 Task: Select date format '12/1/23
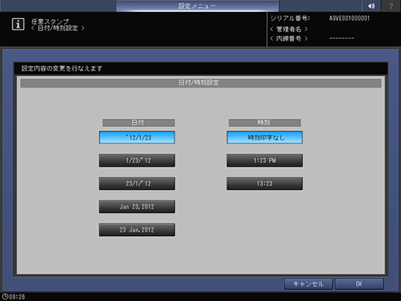[137, 137]
